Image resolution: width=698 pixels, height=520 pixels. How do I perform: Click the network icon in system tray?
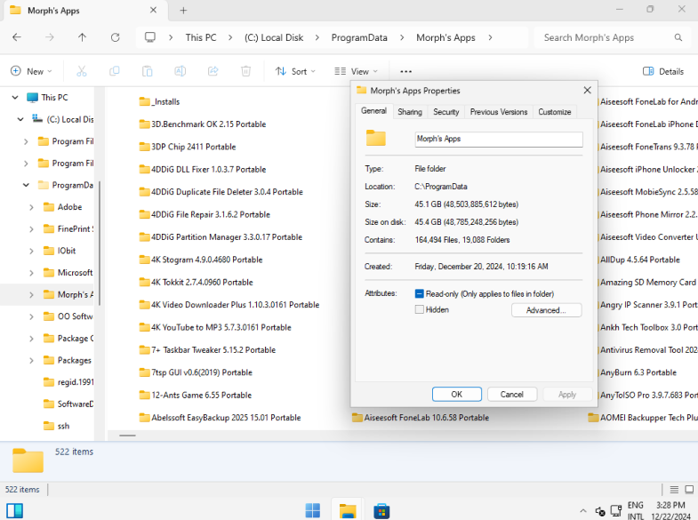pos(616,510)
